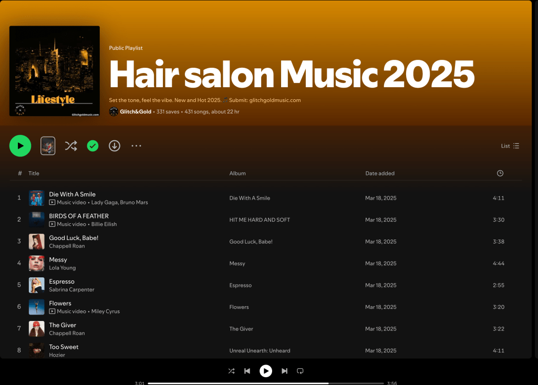Click BIRDS OF A FEATHER cover art

click(x=36, y=220)
